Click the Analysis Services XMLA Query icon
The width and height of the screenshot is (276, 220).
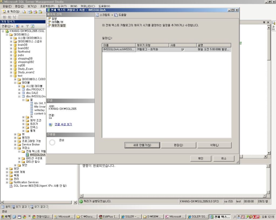[40, 12]
